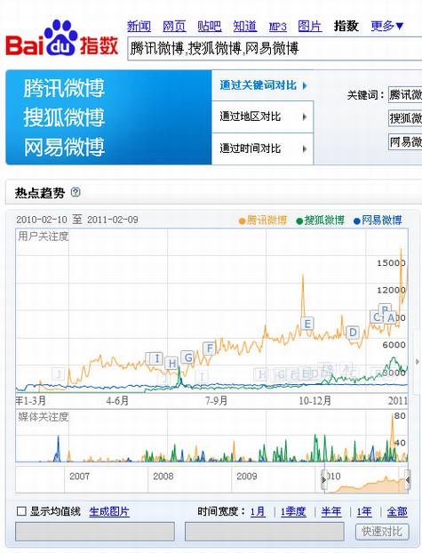This screenshot has width=422, height=553.
Task: Click news marker D on the chart
Action: (353, 333)
